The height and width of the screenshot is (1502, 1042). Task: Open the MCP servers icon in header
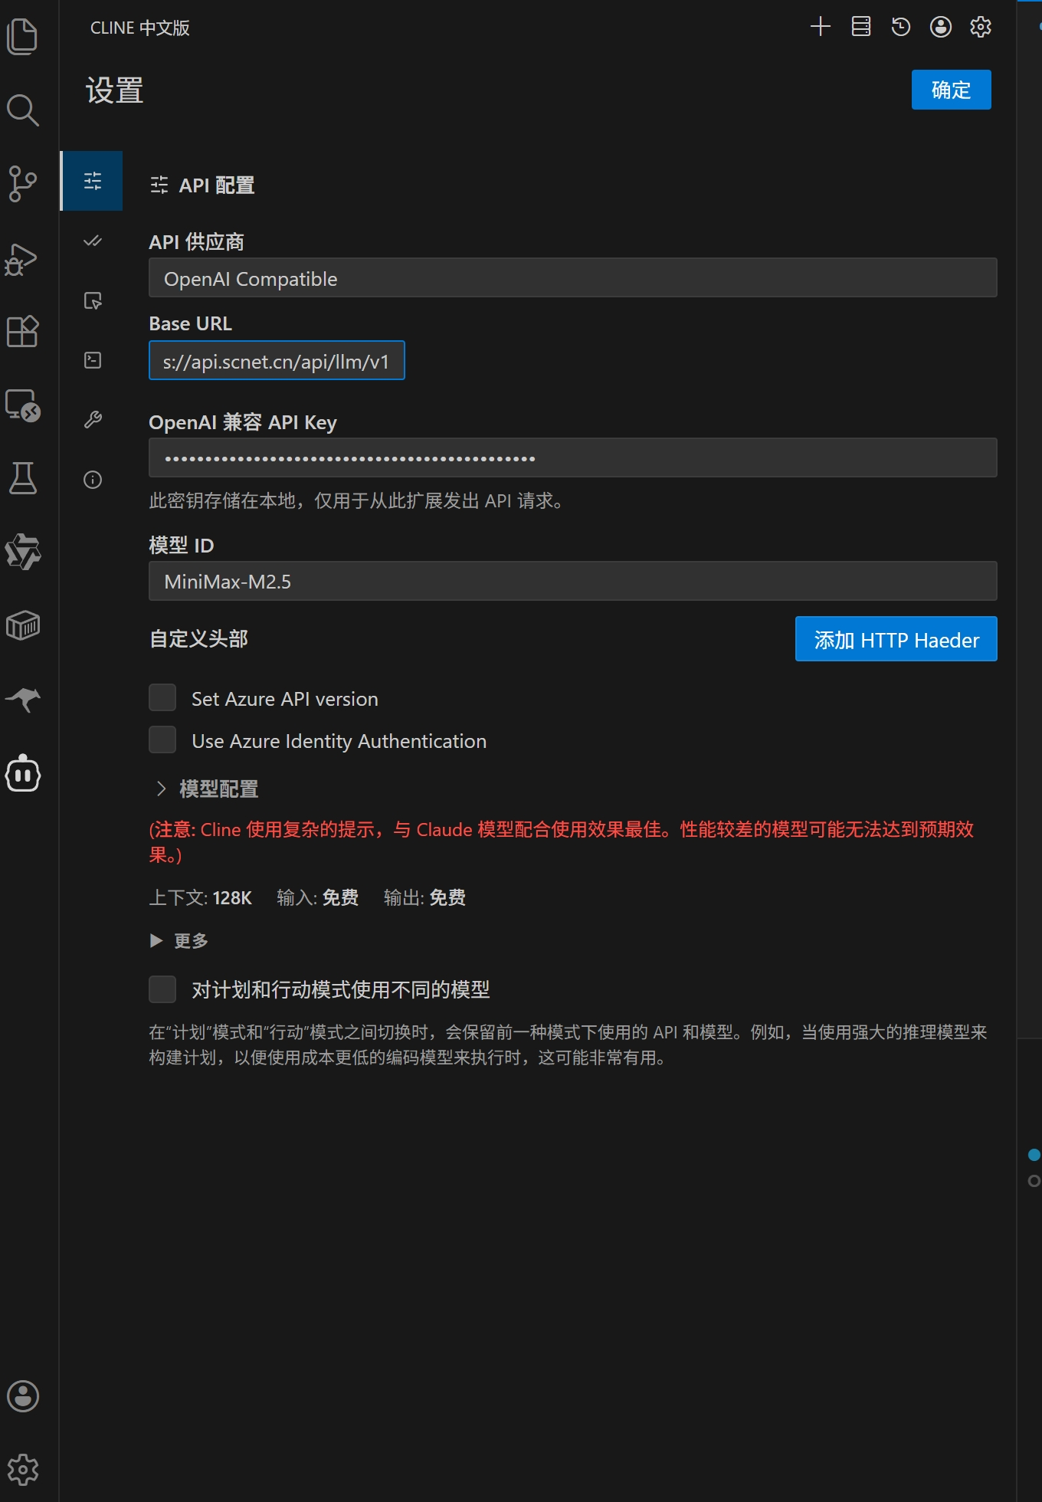pos(860,27)
